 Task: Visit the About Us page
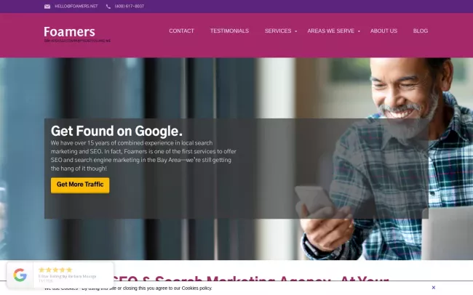click(x=383, y=31)
